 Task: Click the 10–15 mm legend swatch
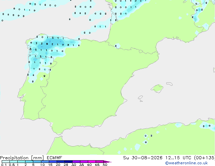pos(45,162)
